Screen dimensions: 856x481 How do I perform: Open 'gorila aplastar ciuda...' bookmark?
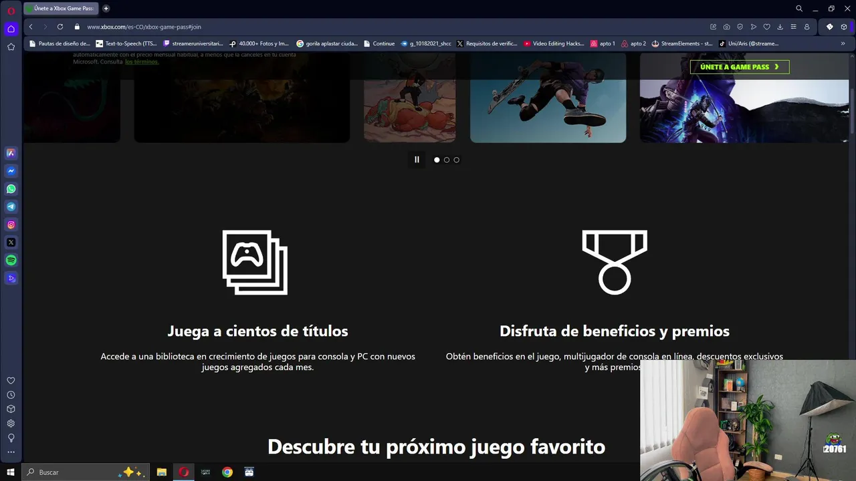(x=327, y=43)
